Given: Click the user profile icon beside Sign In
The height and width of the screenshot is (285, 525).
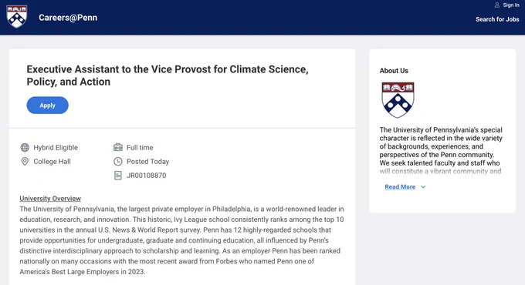Looking at the screenshot, I should click(x=497, y=5).
